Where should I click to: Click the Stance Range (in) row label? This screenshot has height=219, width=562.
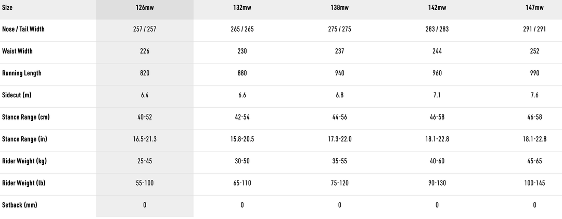click(x=25, y=139)
